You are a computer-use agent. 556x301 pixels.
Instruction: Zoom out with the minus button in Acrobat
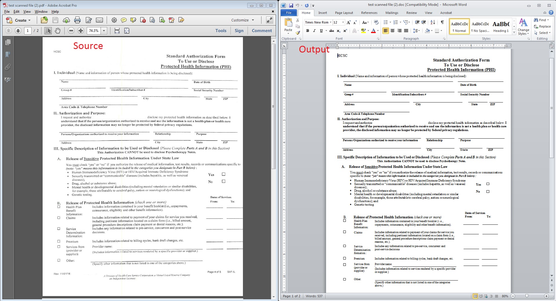[71, 31]
